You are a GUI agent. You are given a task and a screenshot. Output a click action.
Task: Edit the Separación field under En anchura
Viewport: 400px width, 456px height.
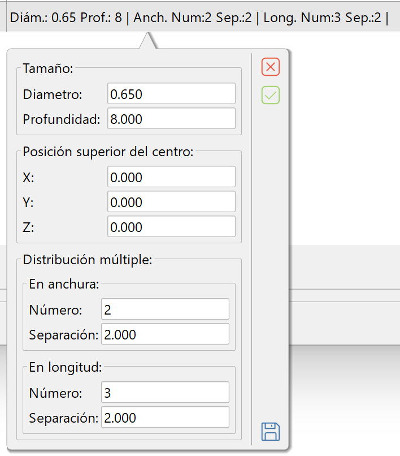(x=165, y=334)
